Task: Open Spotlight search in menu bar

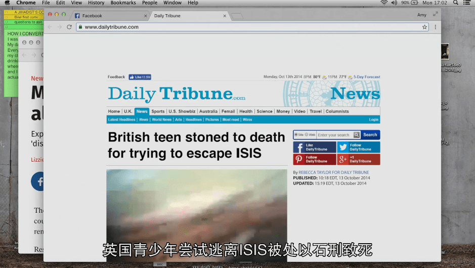Action: (x=455, y=3)
